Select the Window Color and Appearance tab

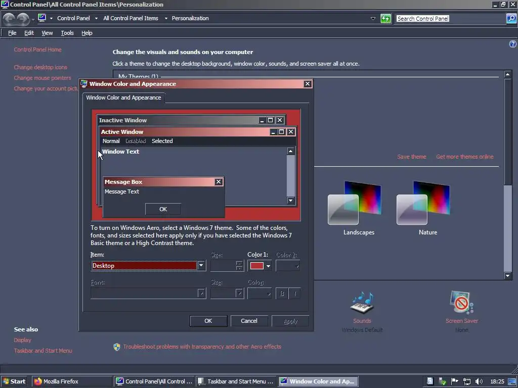(123, 98)
